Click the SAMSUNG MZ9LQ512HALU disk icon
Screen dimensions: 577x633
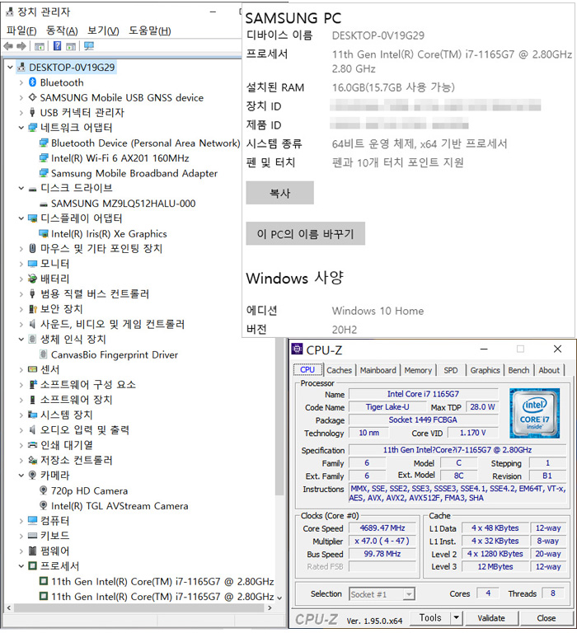44,204
